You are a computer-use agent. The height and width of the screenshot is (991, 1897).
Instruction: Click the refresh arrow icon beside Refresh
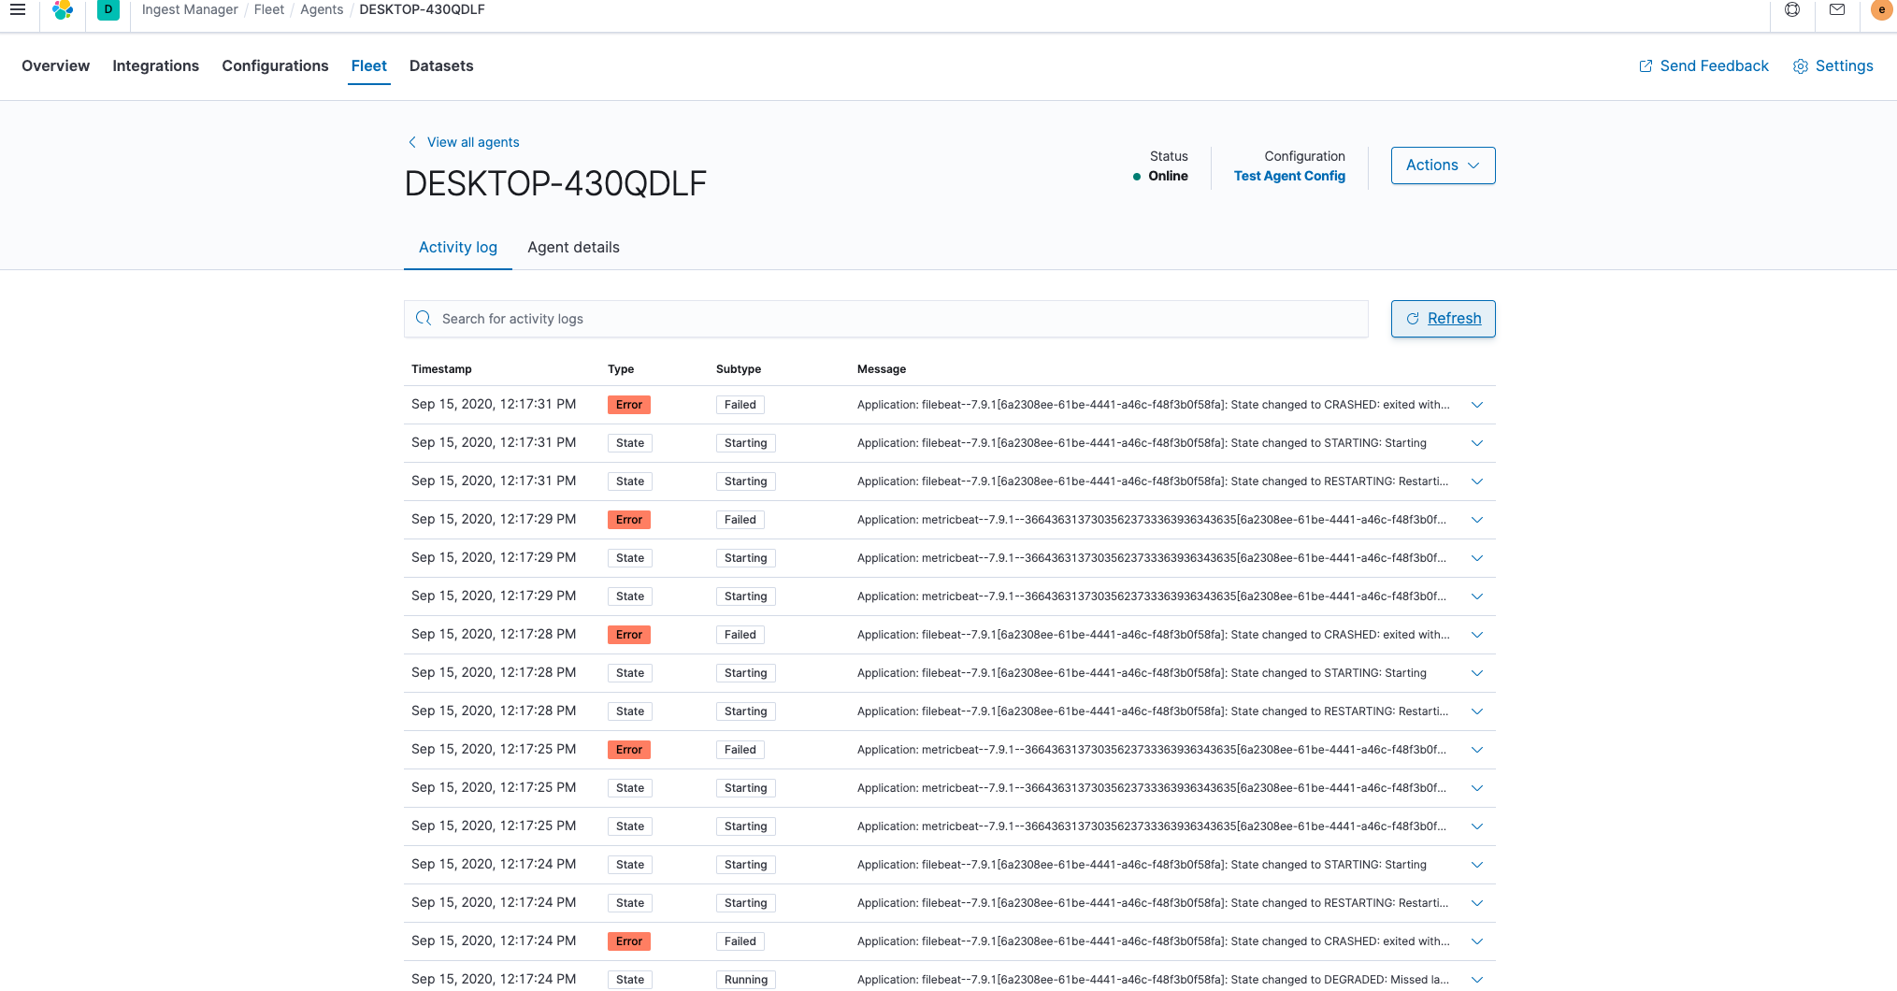click(1413, 318)
